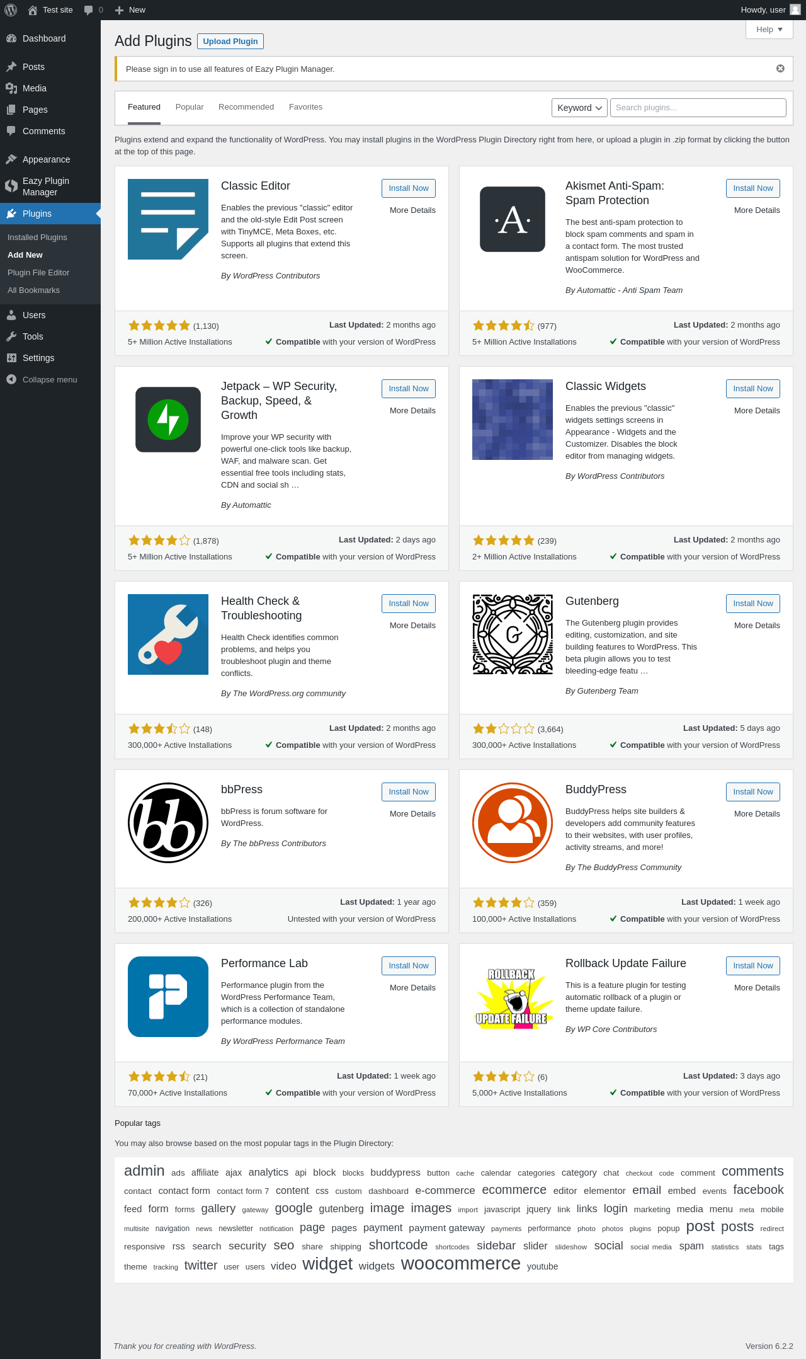The width and height of the screenshot is (806, 1359).
Task: Click the Jetpack lightning bolt logo
Action: [168, 420]
